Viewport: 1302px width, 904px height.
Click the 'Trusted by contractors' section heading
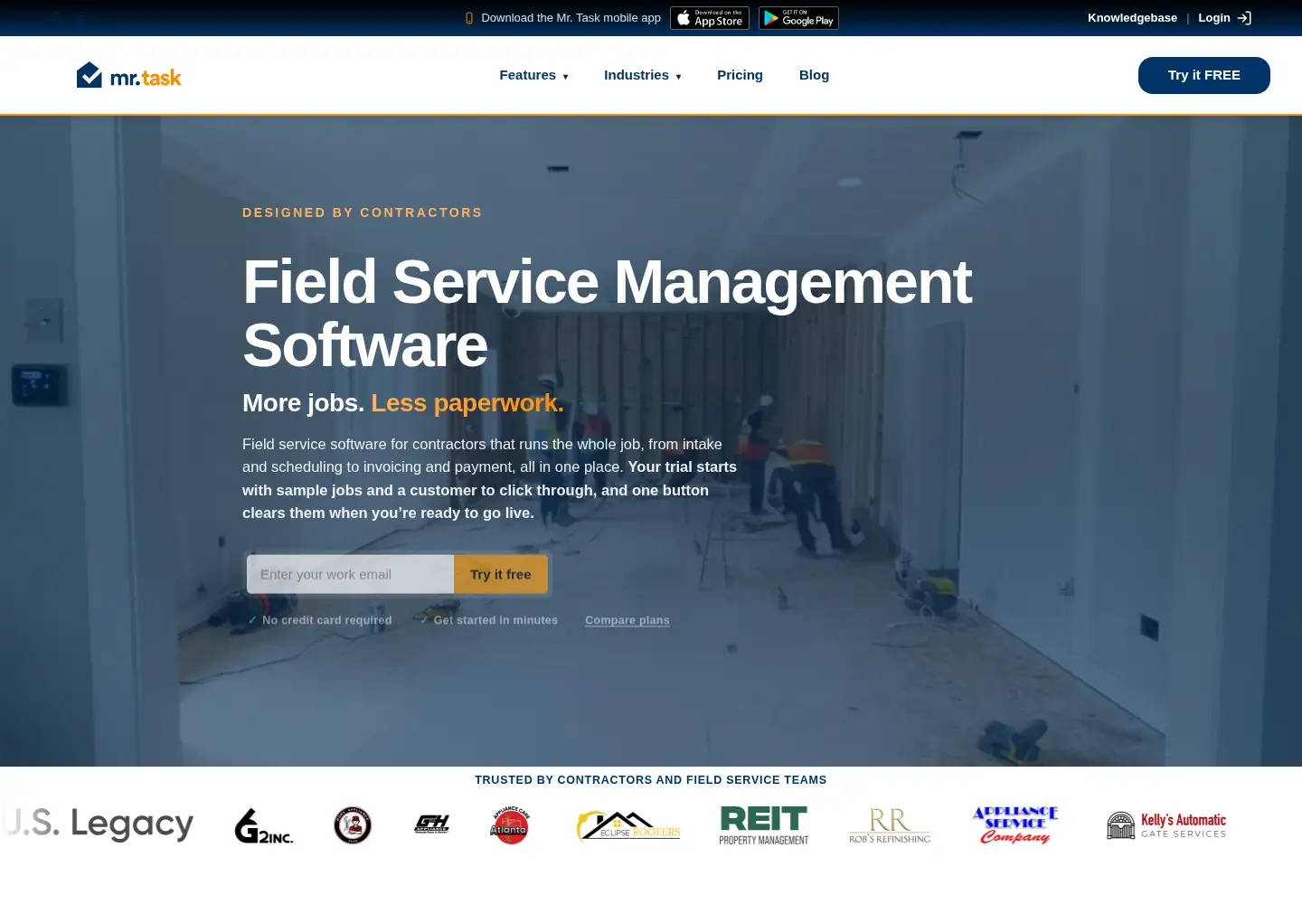tap(651, 780)
